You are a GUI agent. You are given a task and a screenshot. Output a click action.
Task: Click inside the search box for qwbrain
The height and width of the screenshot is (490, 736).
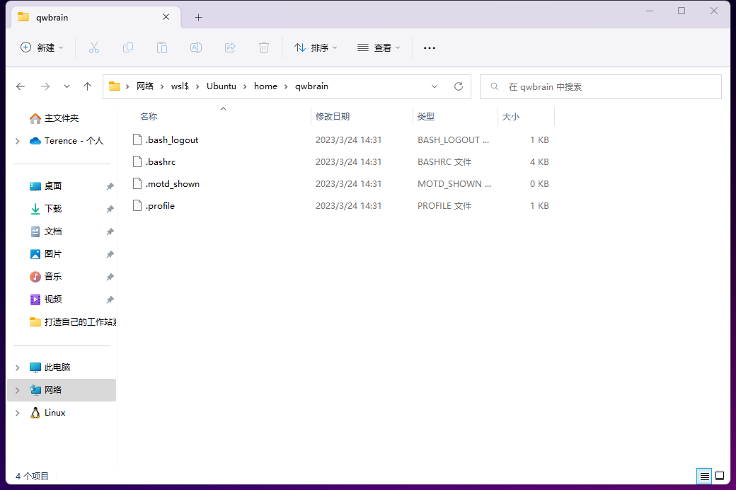point(600,86)
